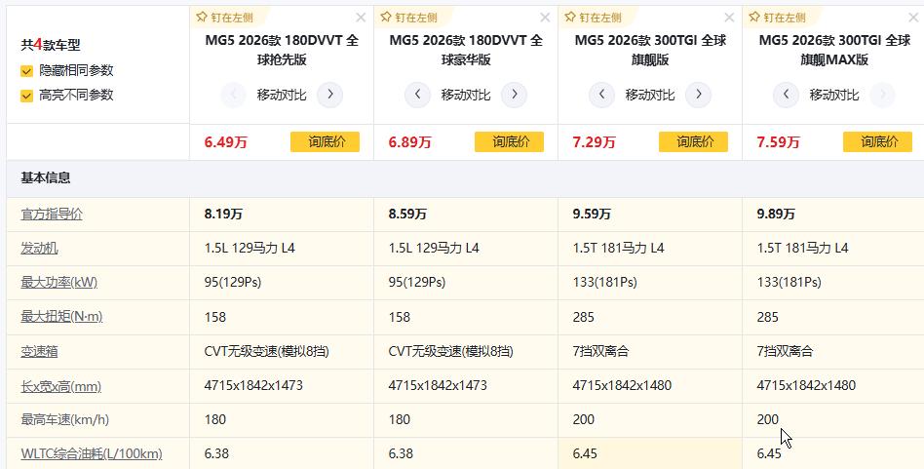Click 133(181Ps) in 旗舰MAX版 column
The image size is (924, 469).
pos(789,283)
